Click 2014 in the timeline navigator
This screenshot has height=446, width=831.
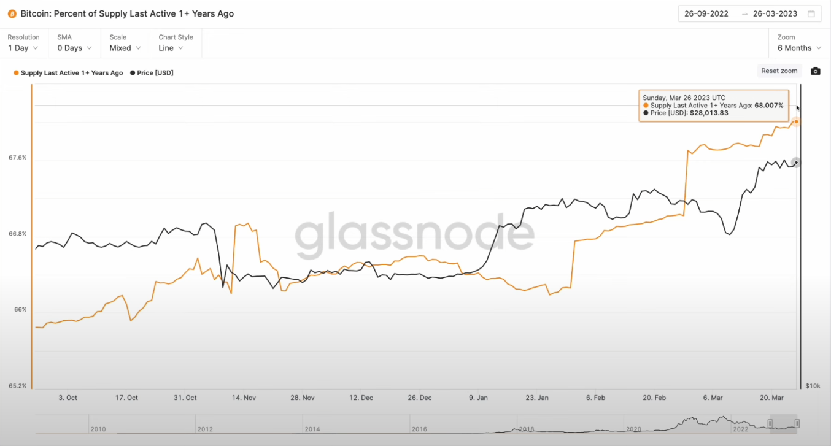(x=312, y=429)
